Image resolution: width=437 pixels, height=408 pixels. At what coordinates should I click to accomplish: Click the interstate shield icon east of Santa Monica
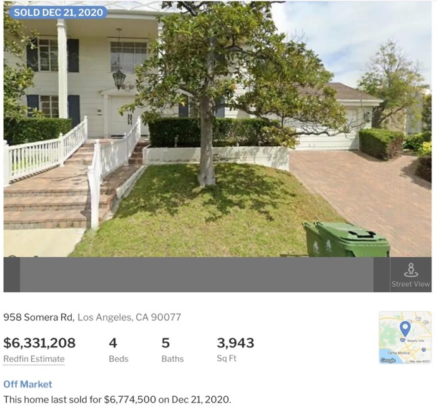(x=424, y=349)
